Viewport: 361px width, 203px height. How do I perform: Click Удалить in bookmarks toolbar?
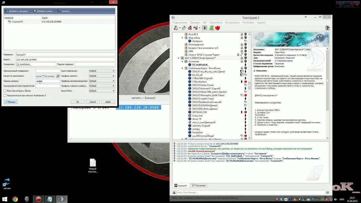(63, 11)
